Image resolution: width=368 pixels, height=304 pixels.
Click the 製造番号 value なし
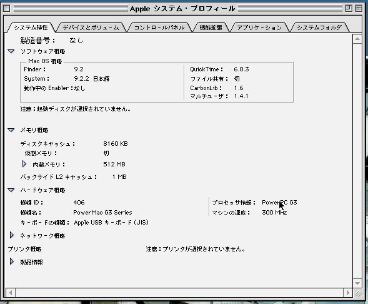tap(76, 41)
